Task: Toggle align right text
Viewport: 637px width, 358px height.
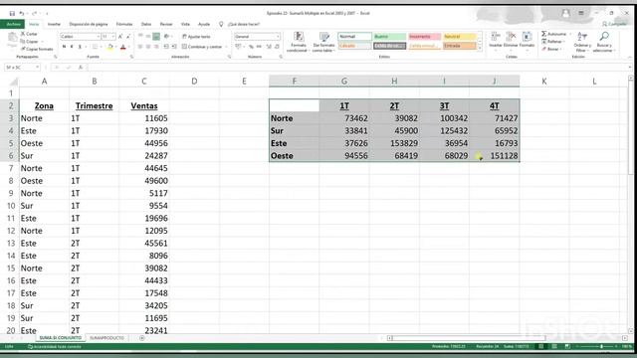Action: tap(156, 47)
